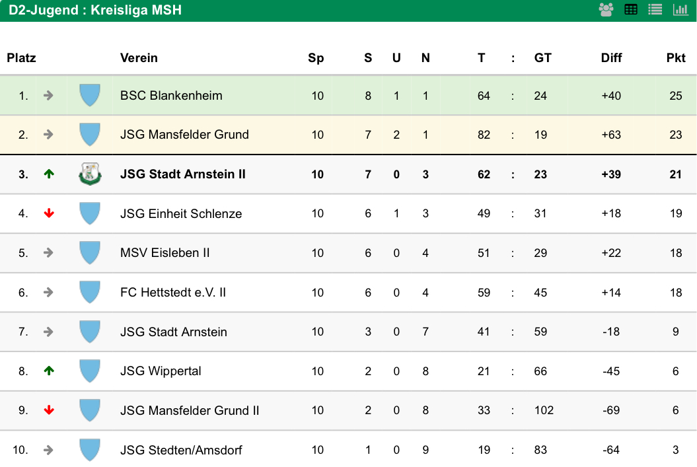
Task: Click green up arrow beside rank 3
Action: coord(49,174)
